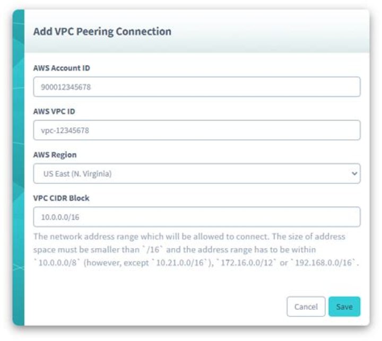Click the VPC CIDR Block label
This screenshot has width=382, height=341.
(61, 198)
